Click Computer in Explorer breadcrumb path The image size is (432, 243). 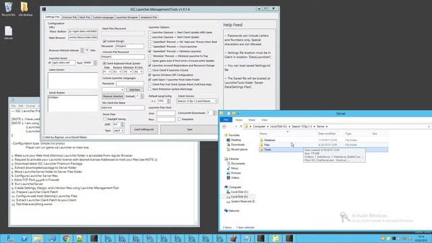tap(259, 126)
